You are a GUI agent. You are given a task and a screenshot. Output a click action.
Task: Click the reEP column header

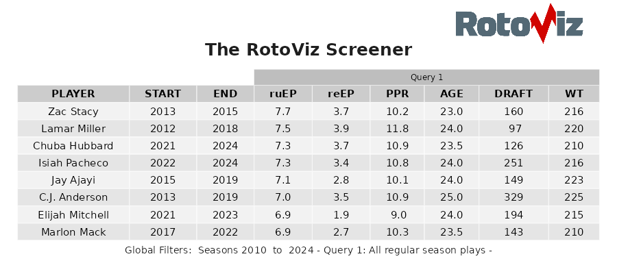[341, 94]
